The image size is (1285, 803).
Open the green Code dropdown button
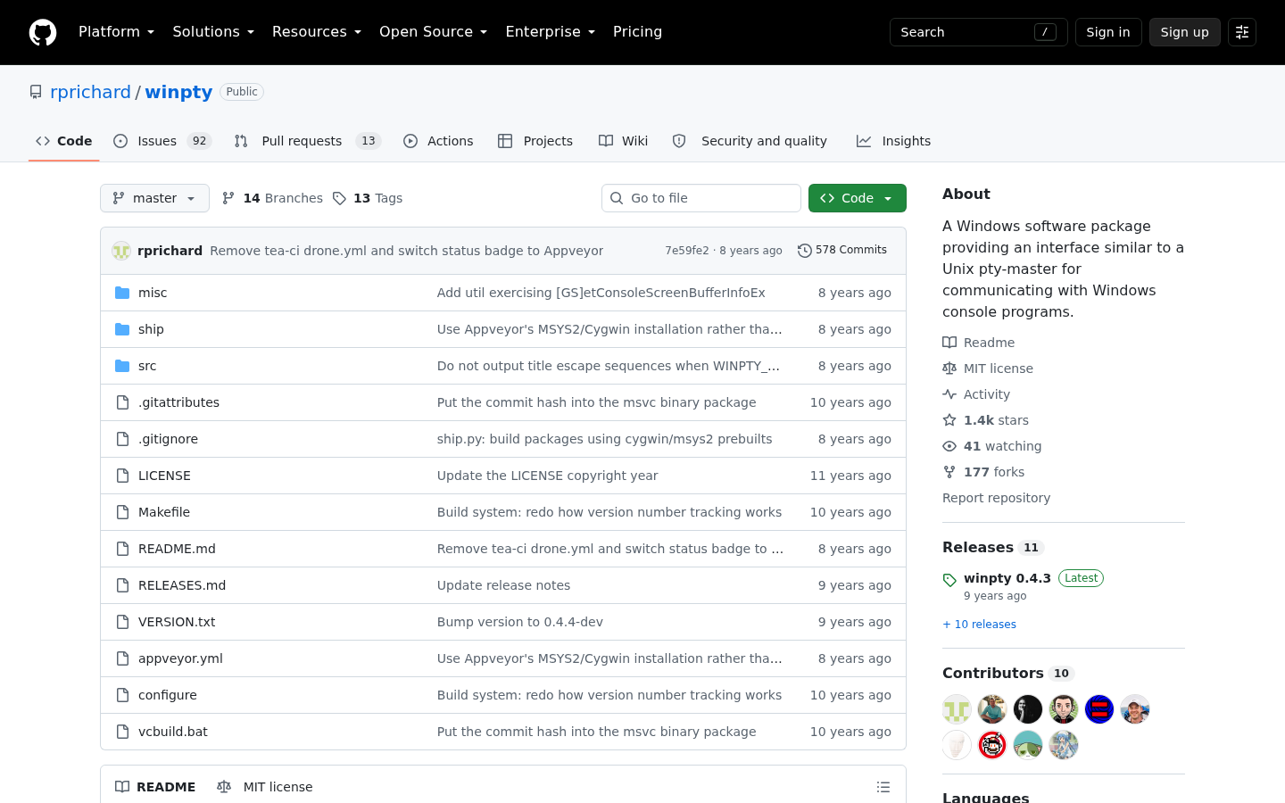[858, 198]
